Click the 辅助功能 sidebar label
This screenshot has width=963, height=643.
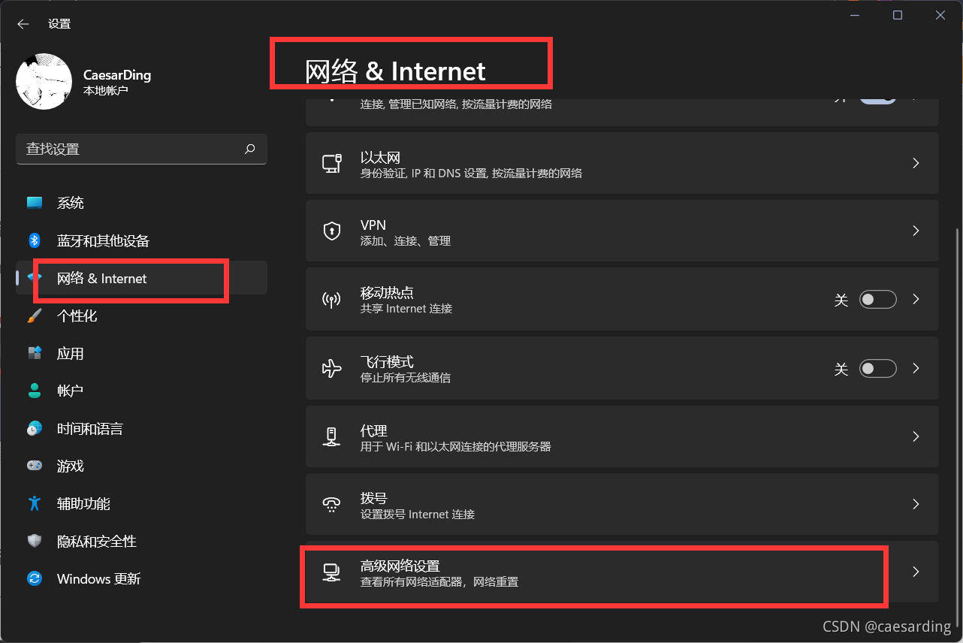(x=83, y=503)
